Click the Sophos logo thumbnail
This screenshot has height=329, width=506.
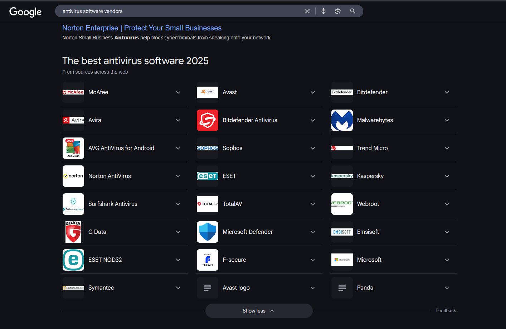point(208,148)
